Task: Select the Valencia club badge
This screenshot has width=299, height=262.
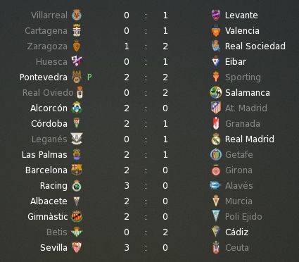Action: point(216,31)
